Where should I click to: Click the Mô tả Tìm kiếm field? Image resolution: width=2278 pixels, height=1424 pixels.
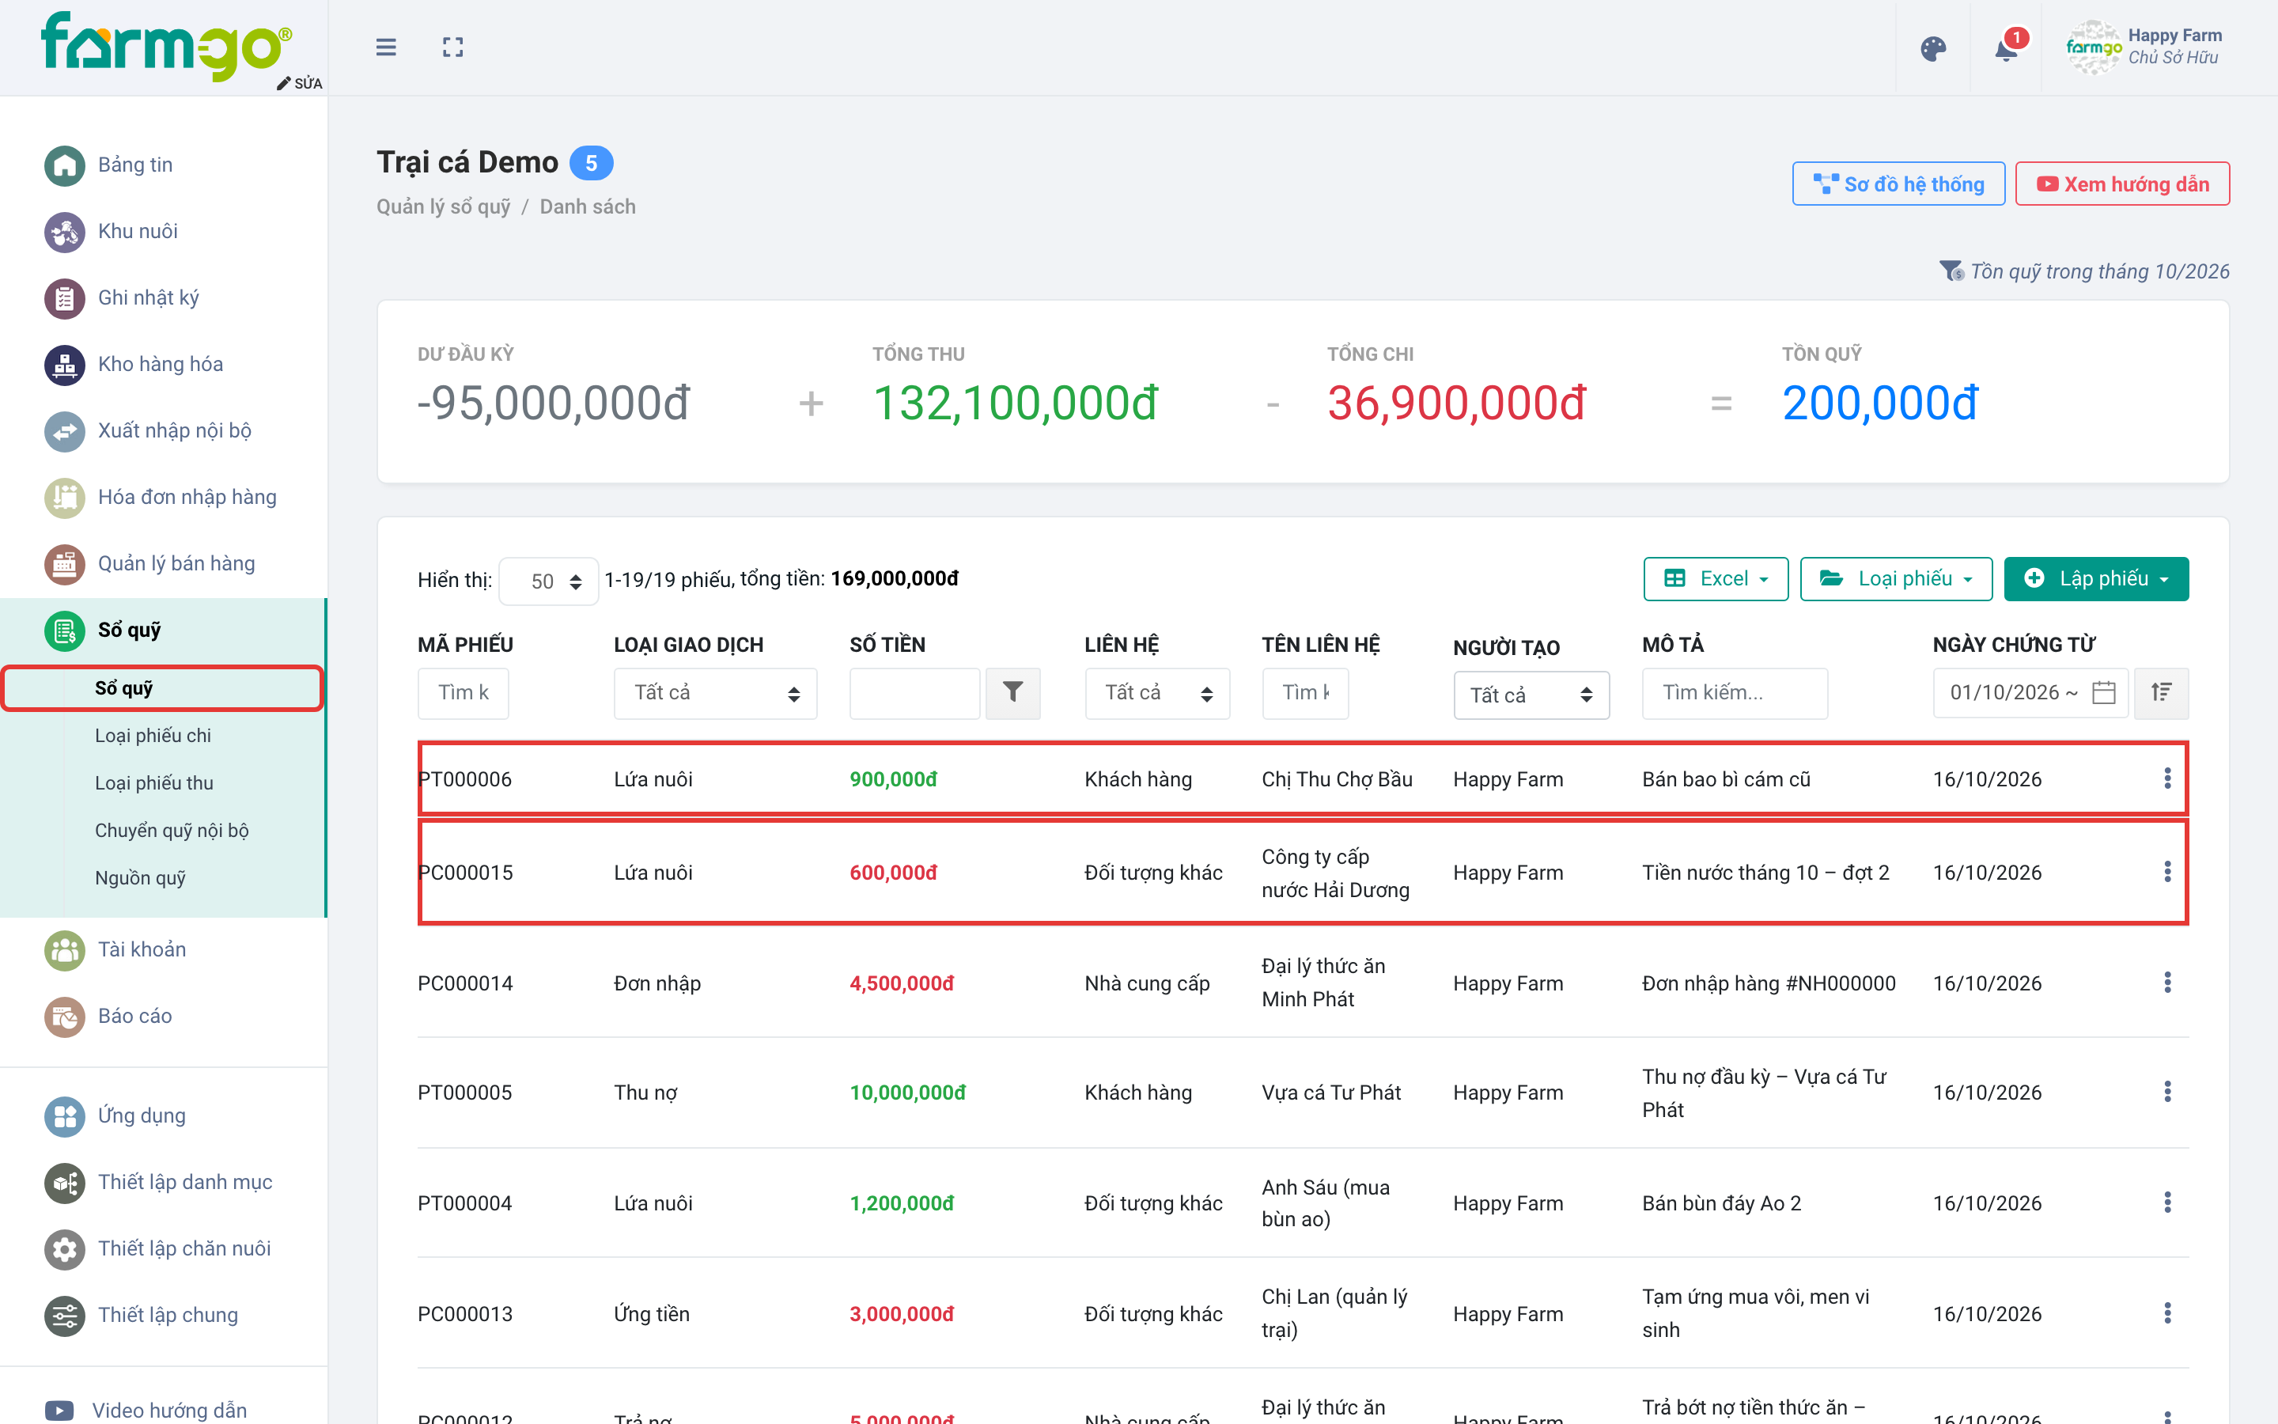[1735, 693]
